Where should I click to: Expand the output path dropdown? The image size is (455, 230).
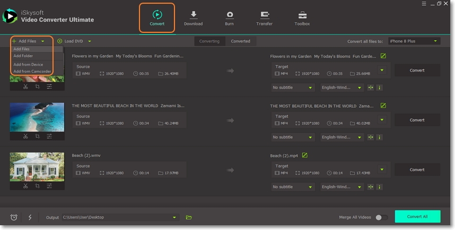pyautogui.click(x=174, y=217)
